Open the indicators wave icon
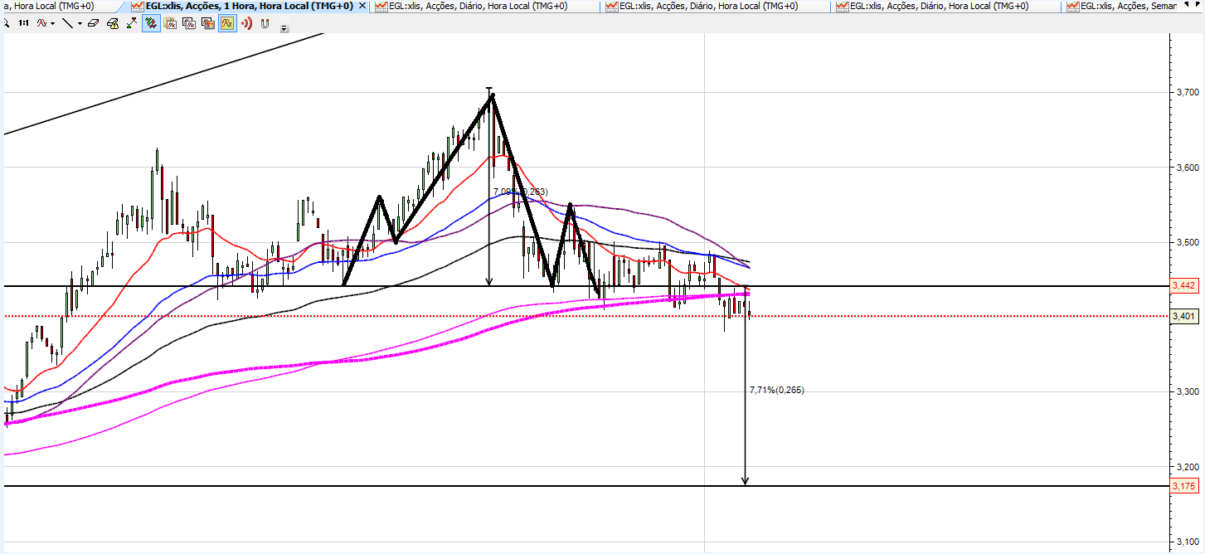1205x554 pixels. point(41,23)
